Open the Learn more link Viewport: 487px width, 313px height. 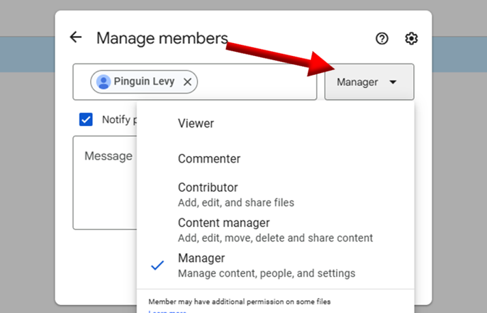pyautogui.click(x=167, y=311)
